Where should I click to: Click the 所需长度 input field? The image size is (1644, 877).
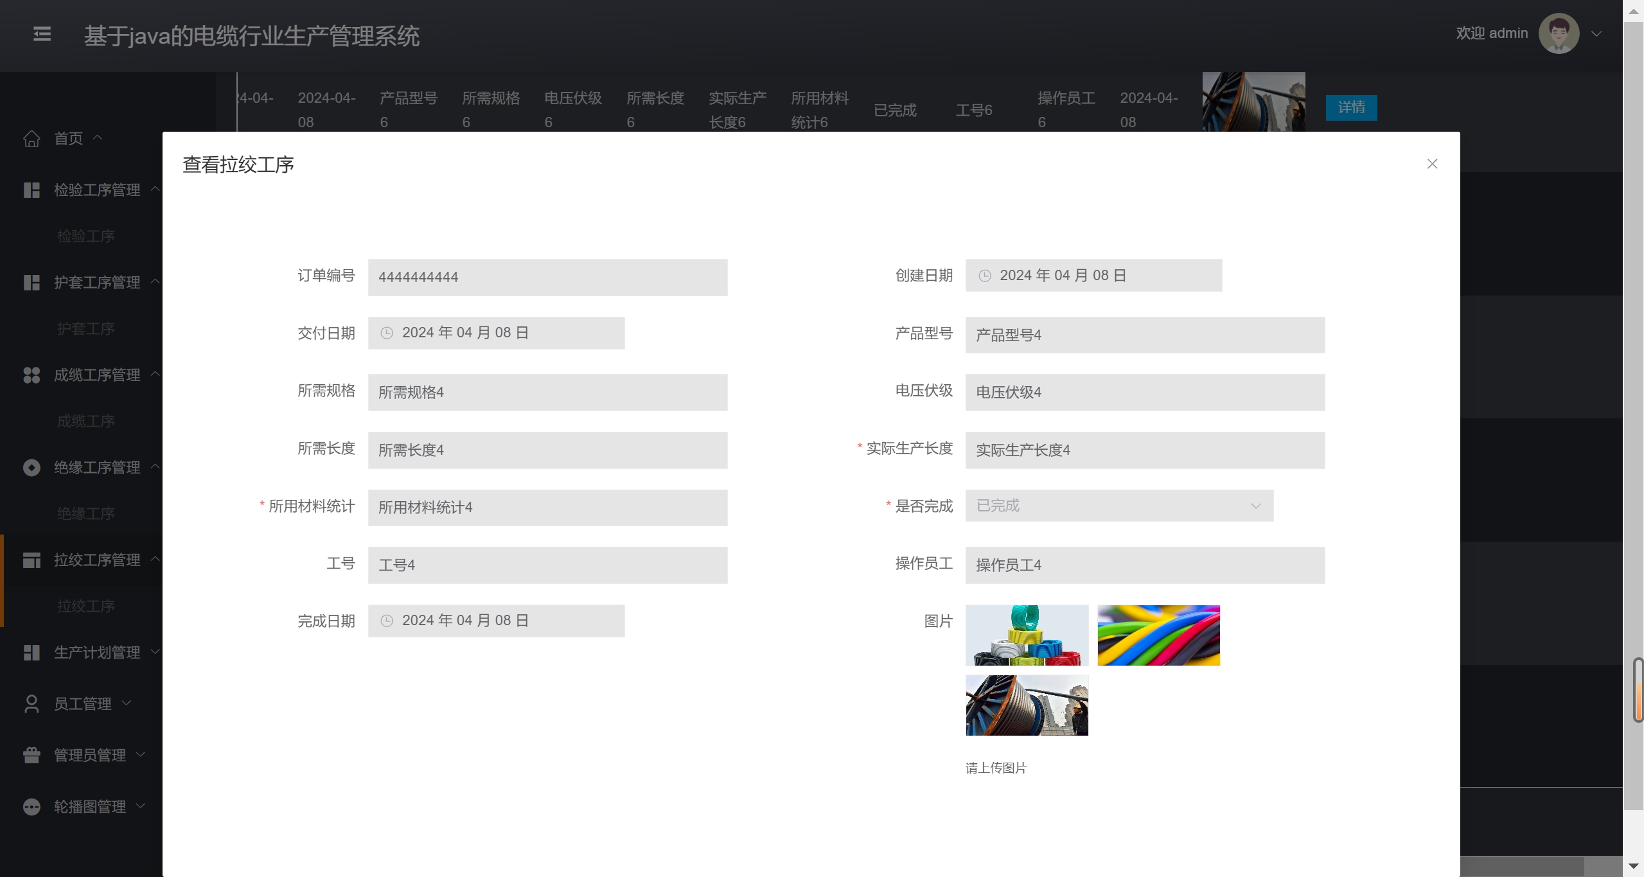547,450
